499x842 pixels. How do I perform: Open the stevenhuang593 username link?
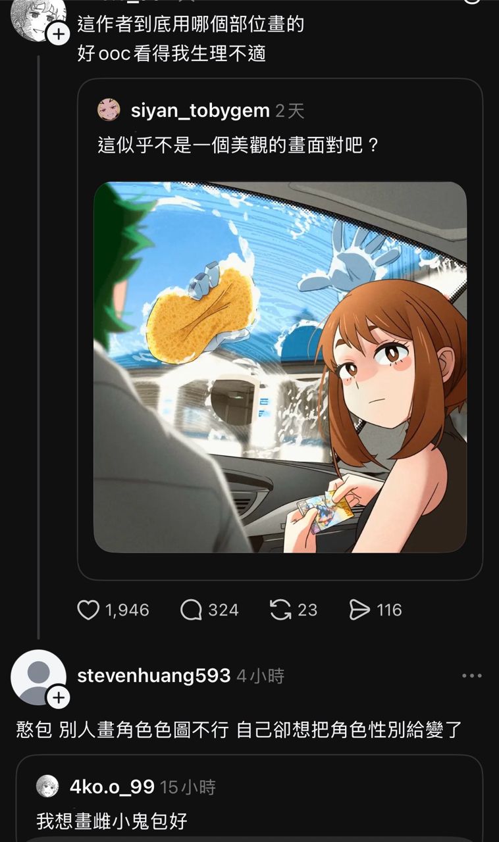click(154, 676)
